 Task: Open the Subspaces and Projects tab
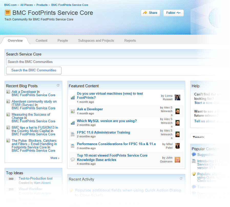[x=96, y=41]
